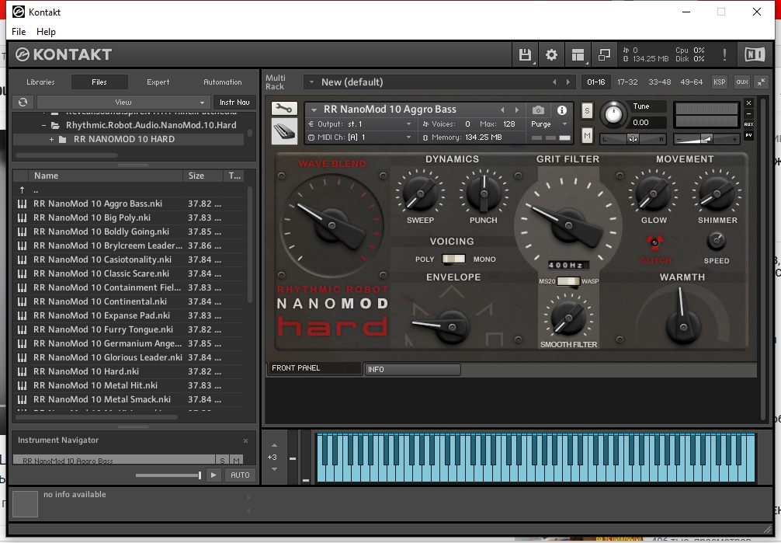Viewport: 781px width, 543px height.
Task: Open the instrument name dropdown arrow
Action: 314,110
